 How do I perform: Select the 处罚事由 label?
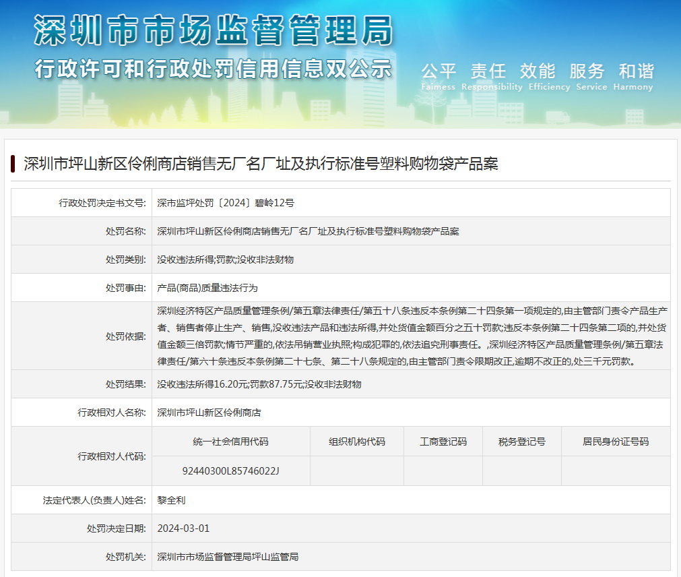[126, 288]
